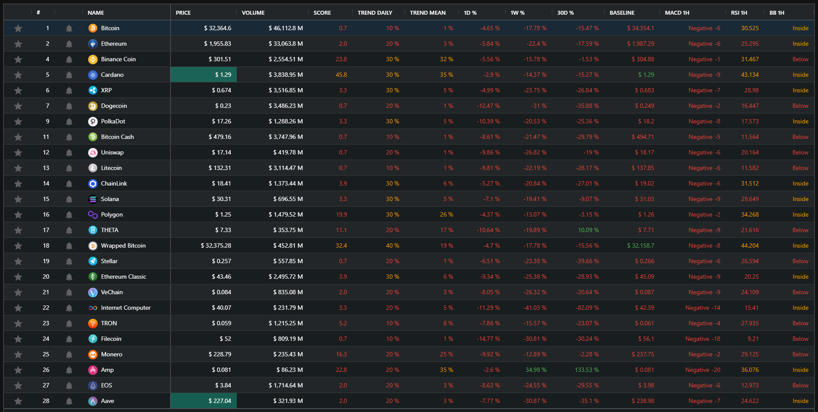Open the Wrapped Bitcoin name link
Screen dimensions: 818x412
click(123, 245)
